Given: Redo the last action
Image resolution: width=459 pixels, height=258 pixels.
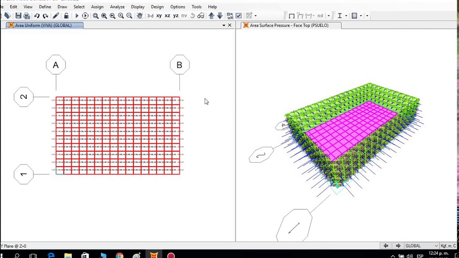Looking at the screenshot, I should [45, 16].
